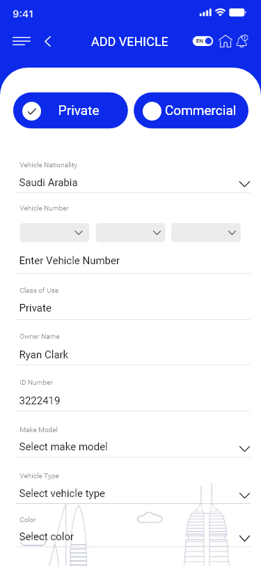This screenshot has width=261, height=566.
Task: Tap the home icon in header
Action: coord(226,41)
